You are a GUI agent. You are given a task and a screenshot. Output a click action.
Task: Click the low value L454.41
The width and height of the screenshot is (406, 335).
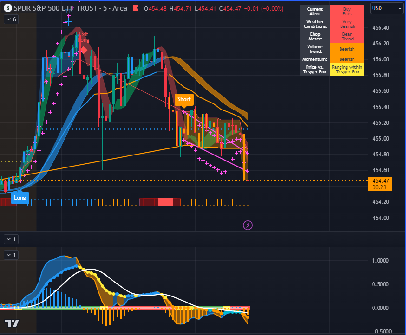(205, 8)
